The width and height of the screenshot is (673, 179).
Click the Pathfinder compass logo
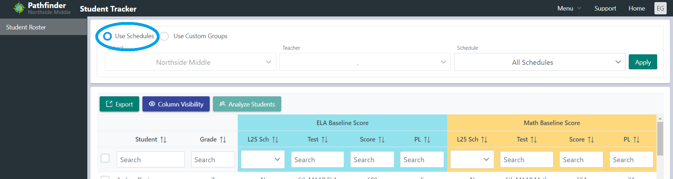tap(19, 8)
